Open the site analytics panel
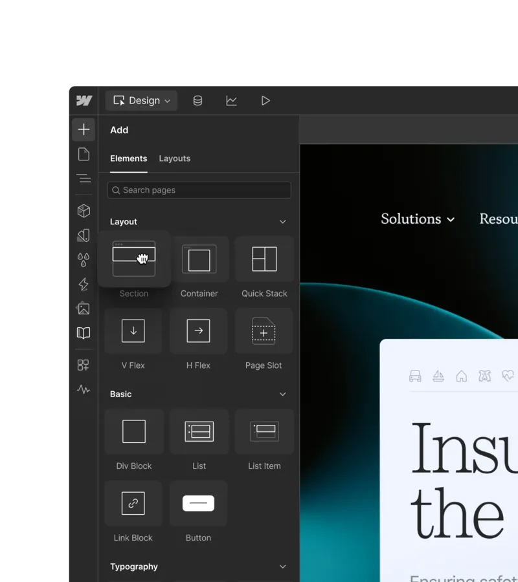 (x=231, y=100)
